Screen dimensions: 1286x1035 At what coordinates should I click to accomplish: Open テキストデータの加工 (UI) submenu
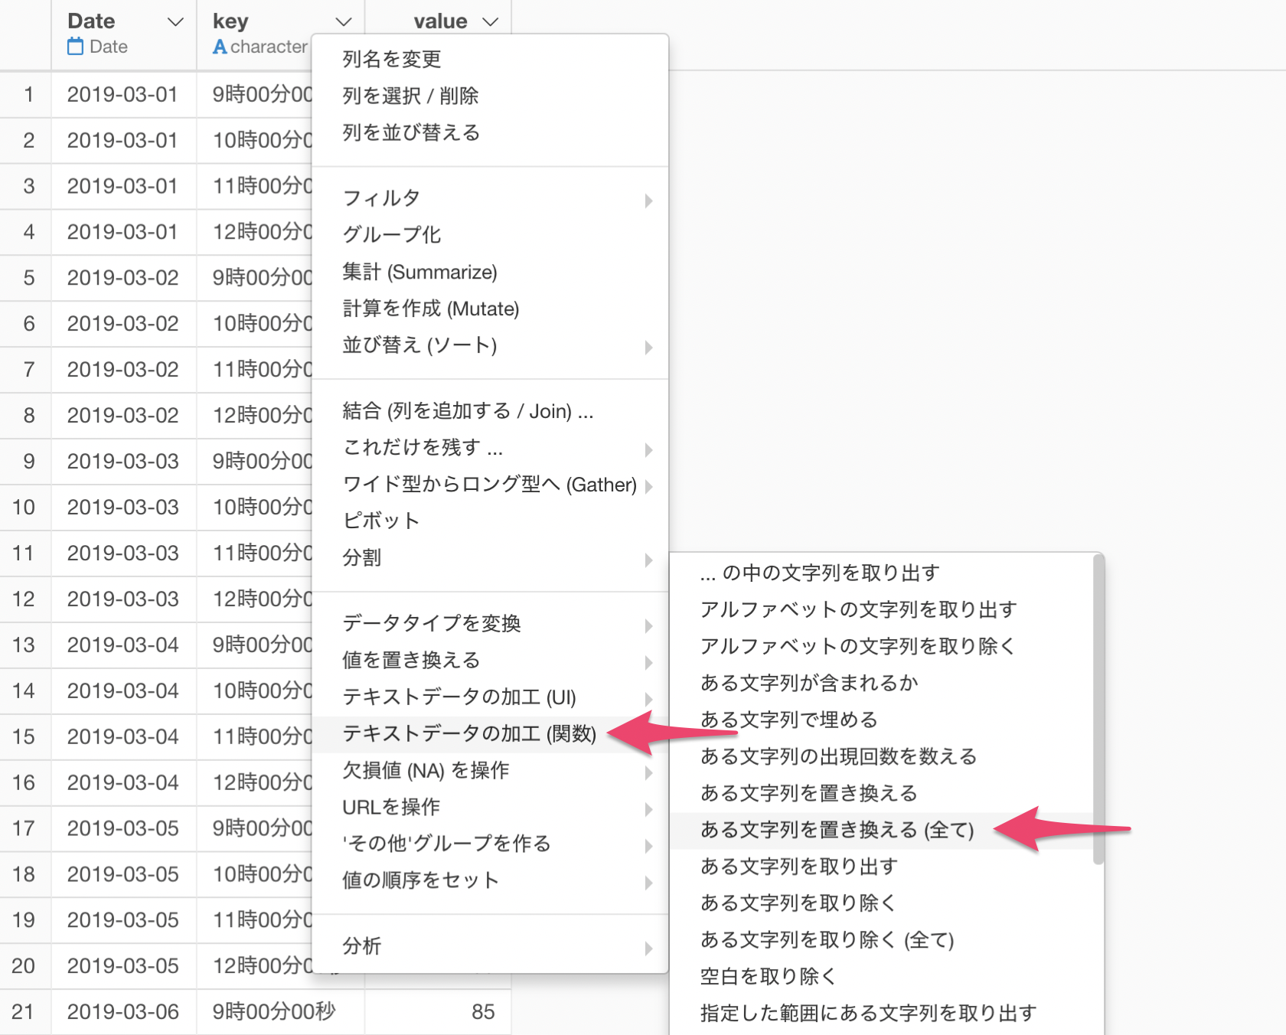point(490,697)
